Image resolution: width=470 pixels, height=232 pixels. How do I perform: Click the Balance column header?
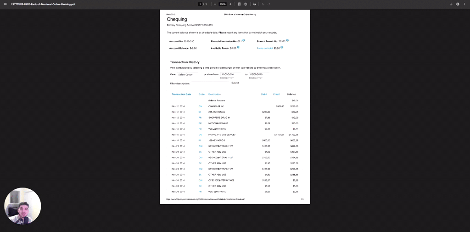tap(291, 94)
